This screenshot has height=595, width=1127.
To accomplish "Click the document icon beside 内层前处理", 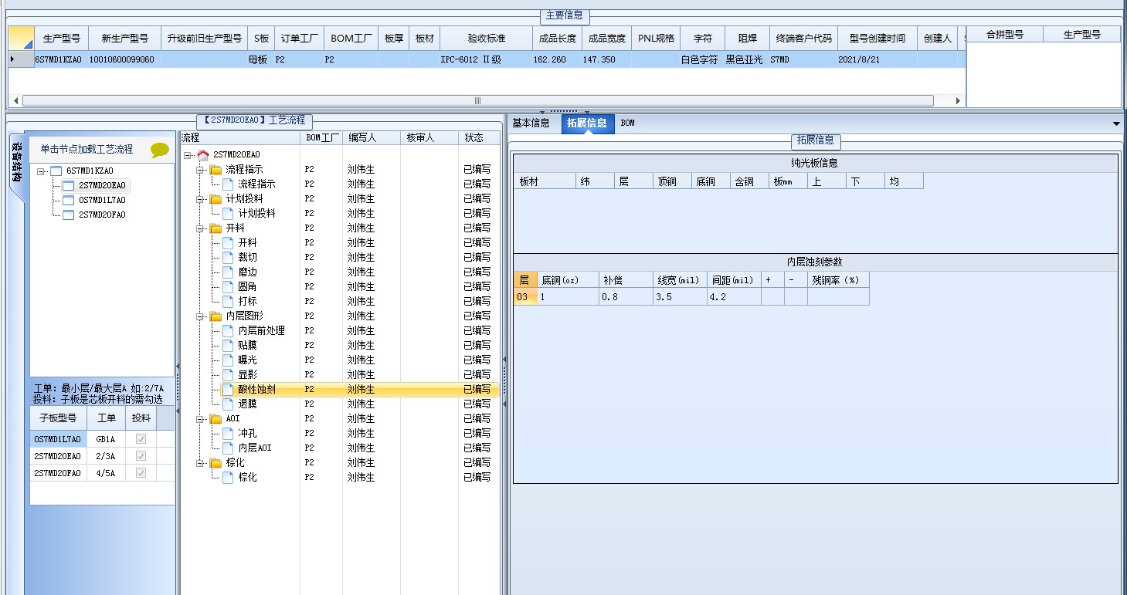I will click(228, 331).
